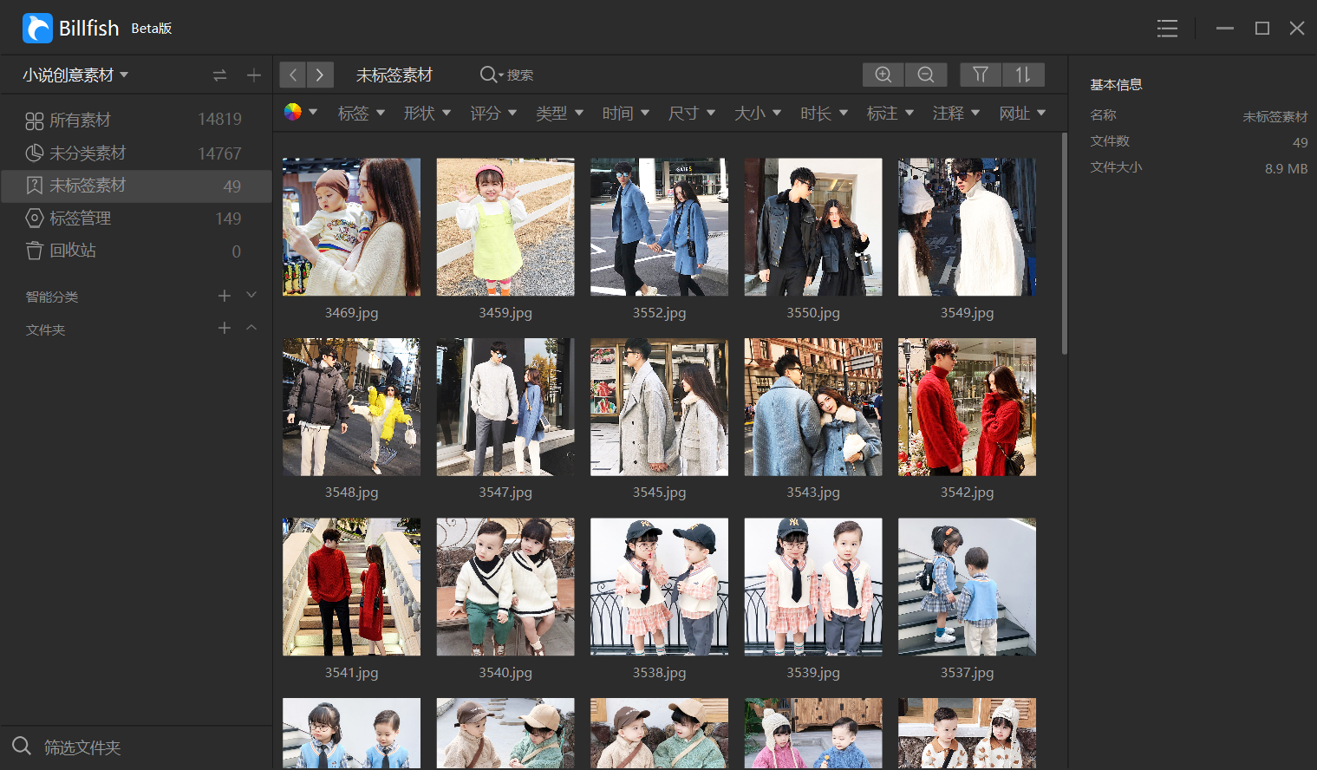Click the Billfish logo icon

(x=37, y=29)
